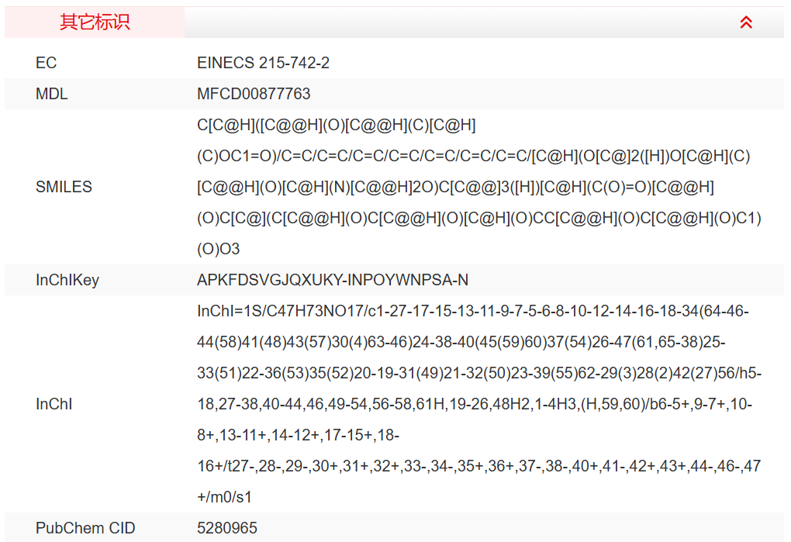This screenshot has height=542, width=791.
Task: Click the EINECS 215-742-2 value
Action: click(x=263, y=63)
